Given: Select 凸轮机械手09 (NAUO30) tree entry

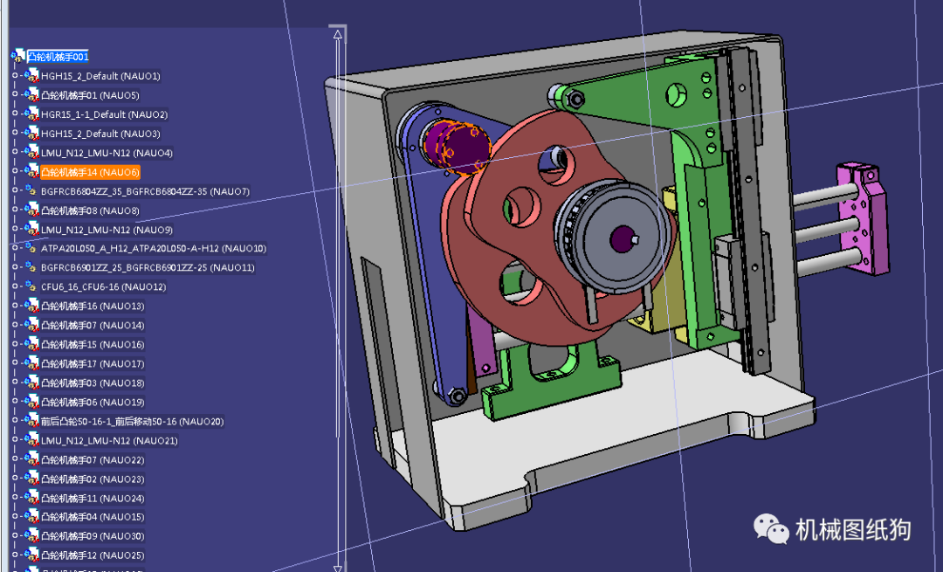Looking at the screenshot, I should pos(93,536).
